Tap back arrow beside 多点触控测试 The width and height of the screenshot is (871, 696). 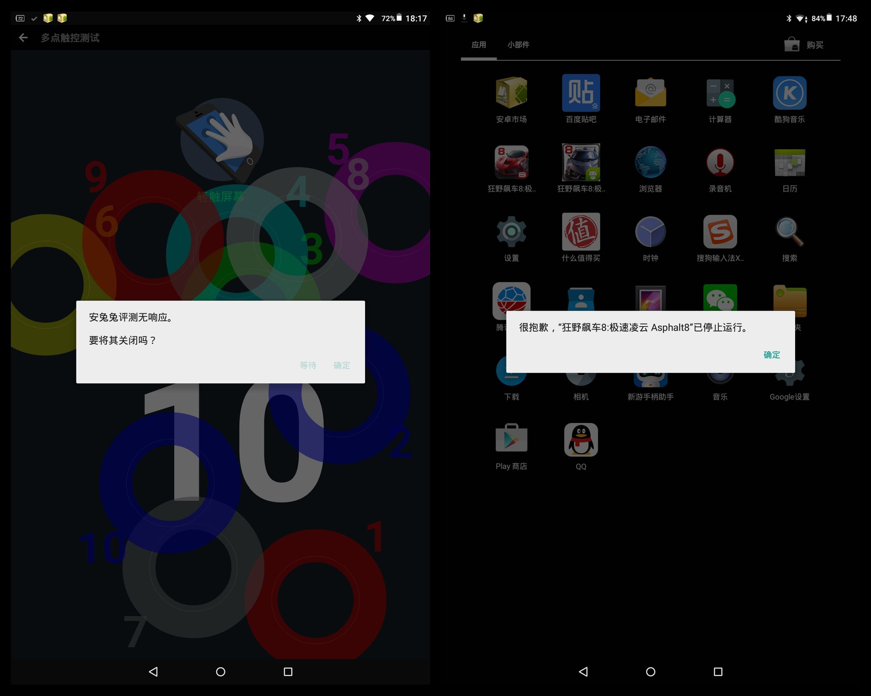click(23, 38)
